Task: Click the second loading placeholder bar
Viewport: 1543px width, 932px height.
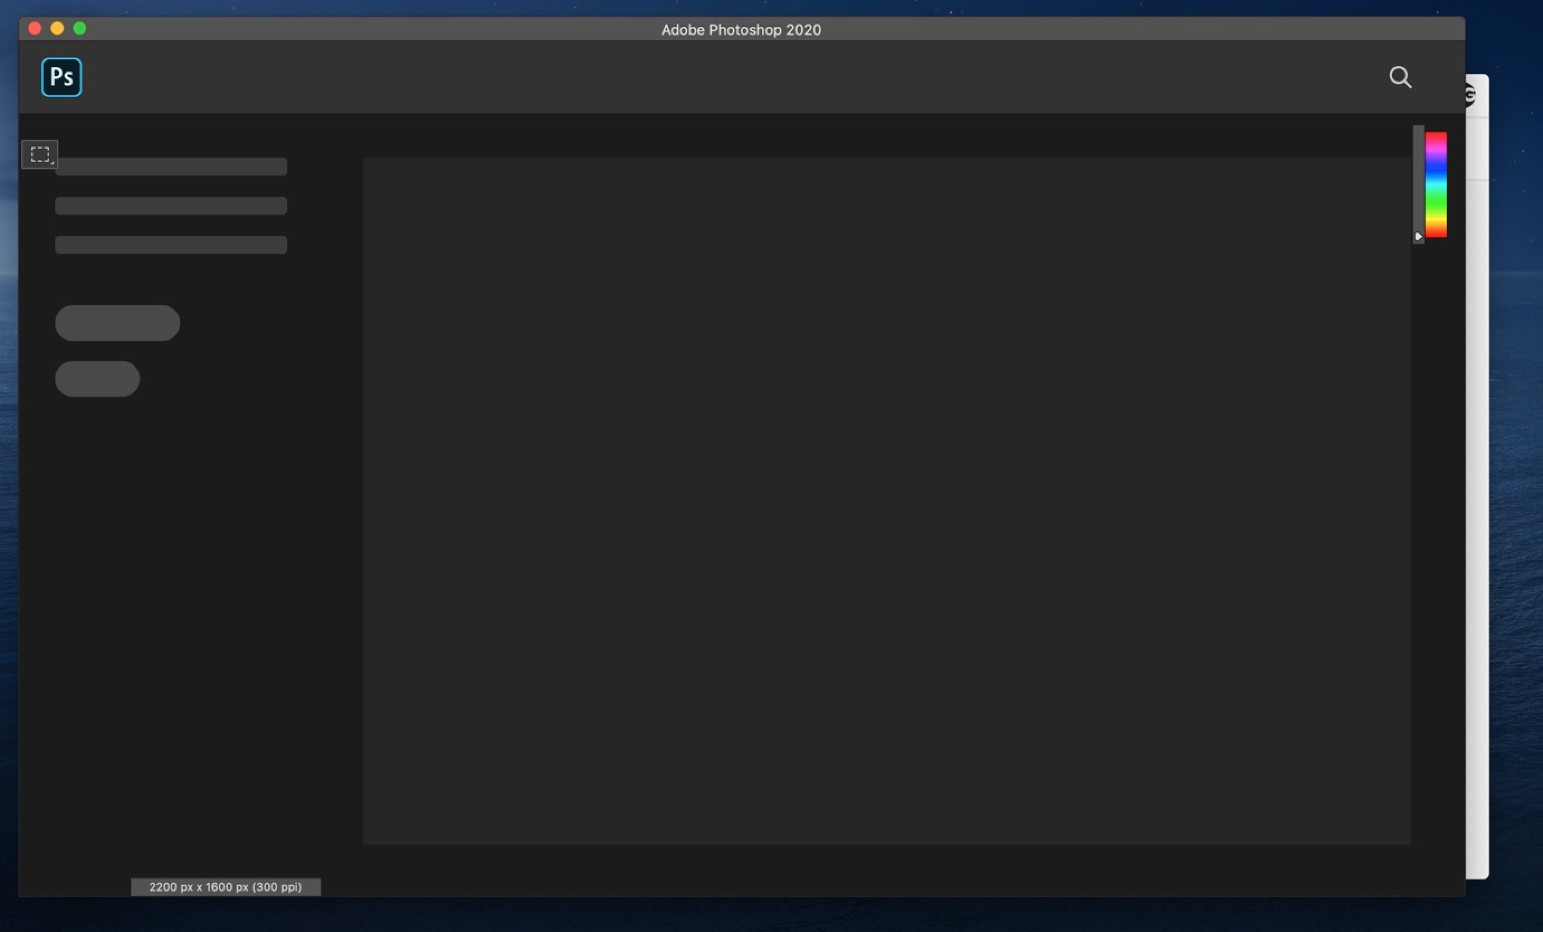Action: 171,206
